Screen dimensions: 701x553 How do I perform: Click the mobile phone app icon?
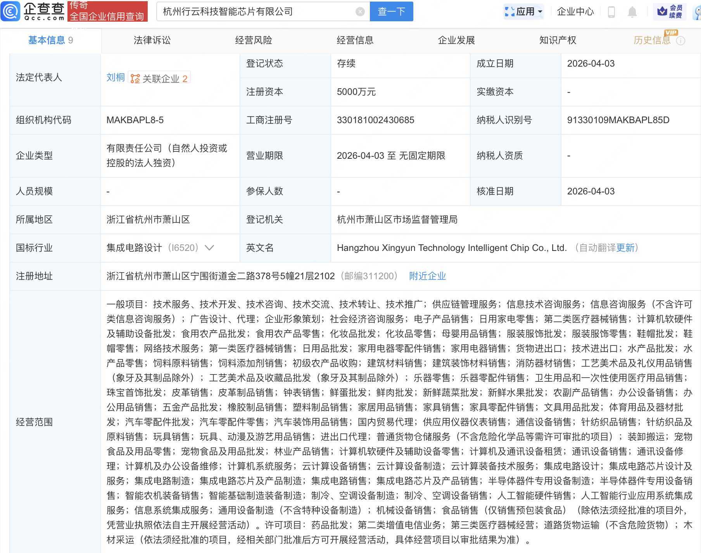(x=612, y=12)
